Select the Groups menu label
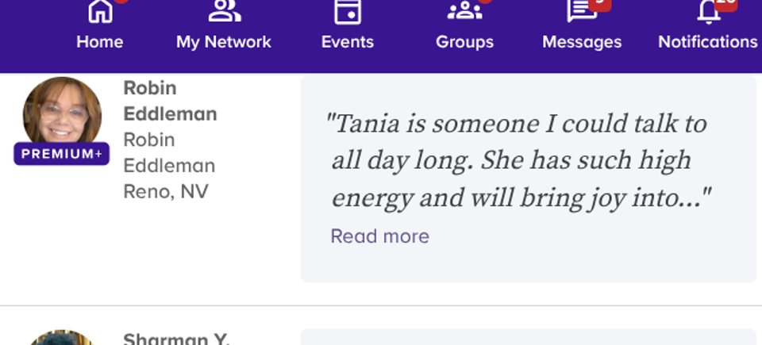762x345 pixels. pyautogui.click(x=464, y=42)
